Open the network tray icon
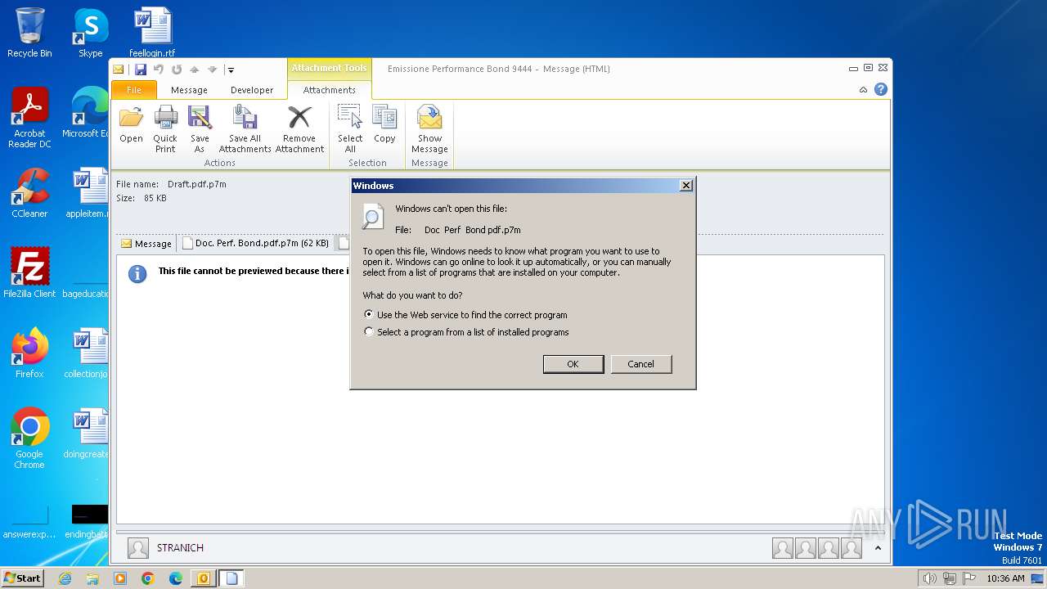This screenshot has width=1047, height=589. pos(950,578)
